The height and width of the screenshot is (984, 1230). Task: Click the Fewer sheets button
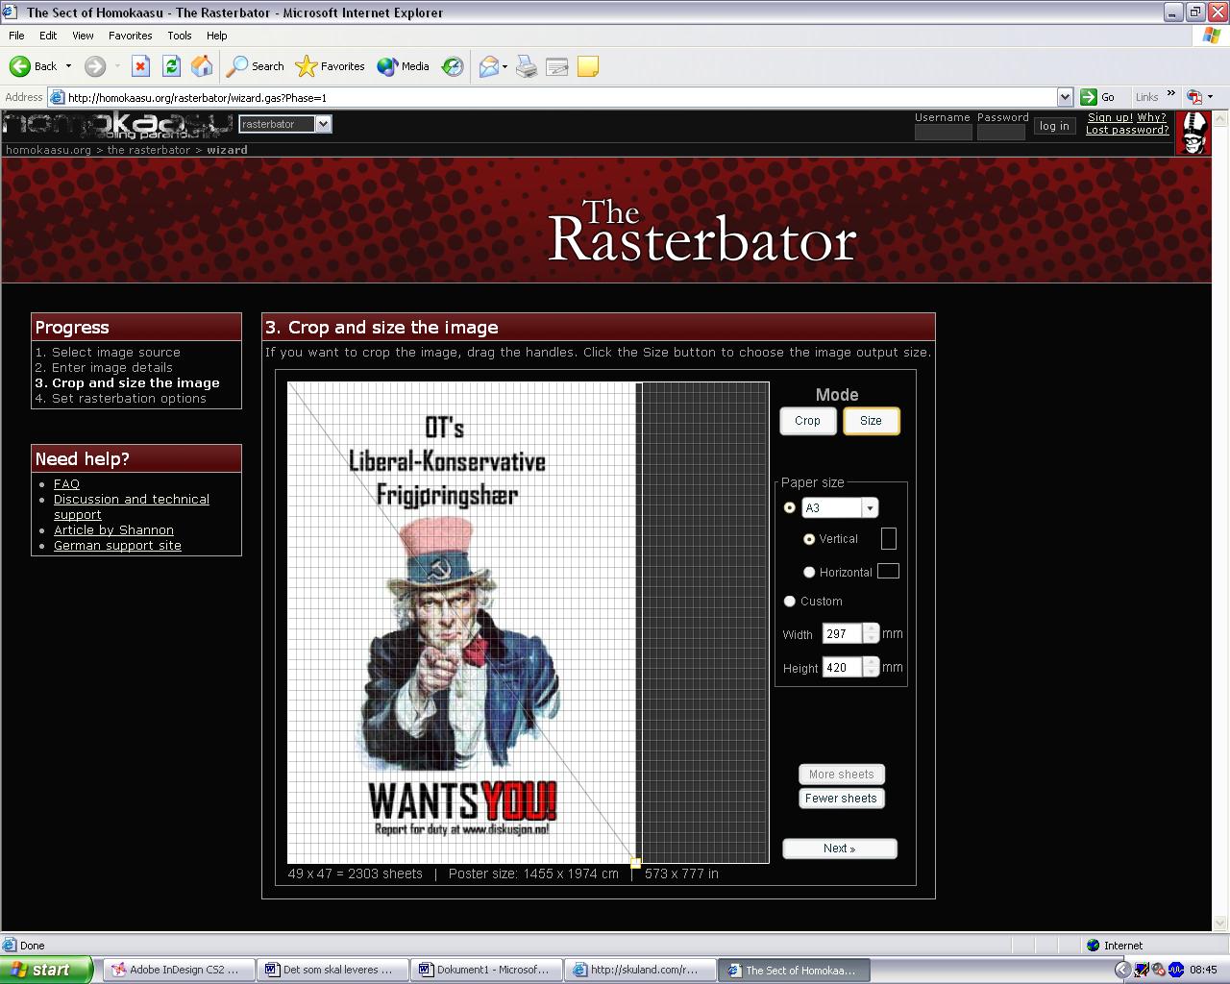841,799
